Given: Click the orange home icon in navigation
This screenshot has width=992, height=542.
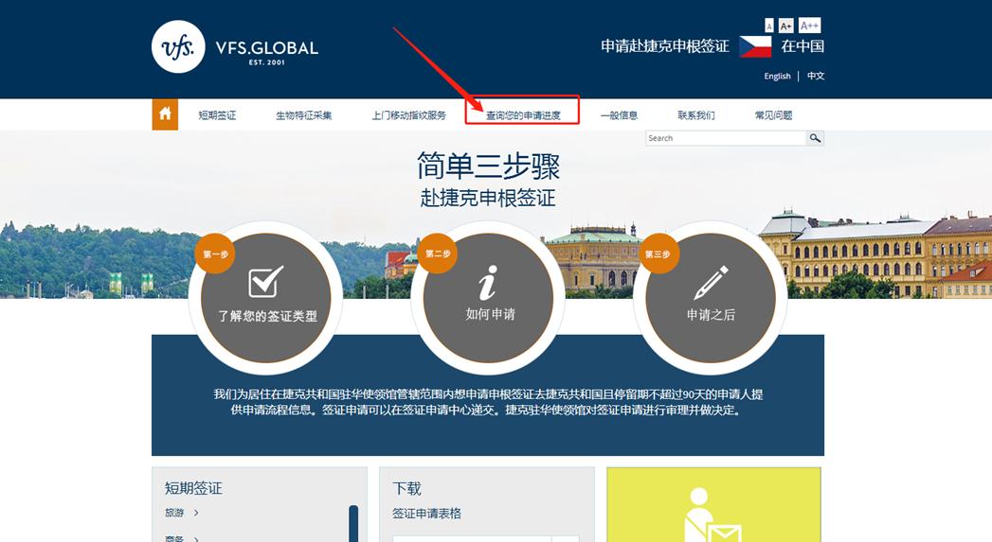Looking at the screenshot, I should [165, 114].
